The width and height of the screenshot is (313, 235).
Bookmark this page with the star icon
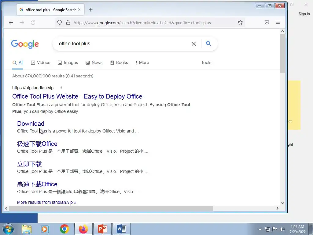pos(240,22)
